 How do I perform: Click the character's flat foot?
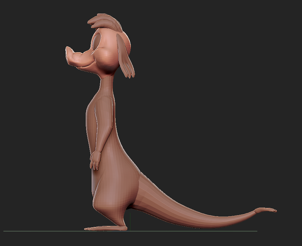click(x=106, y=228)
